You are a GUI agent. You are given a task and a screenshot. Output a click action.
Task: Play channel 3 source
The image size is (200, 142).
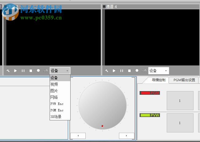[15, 71]
